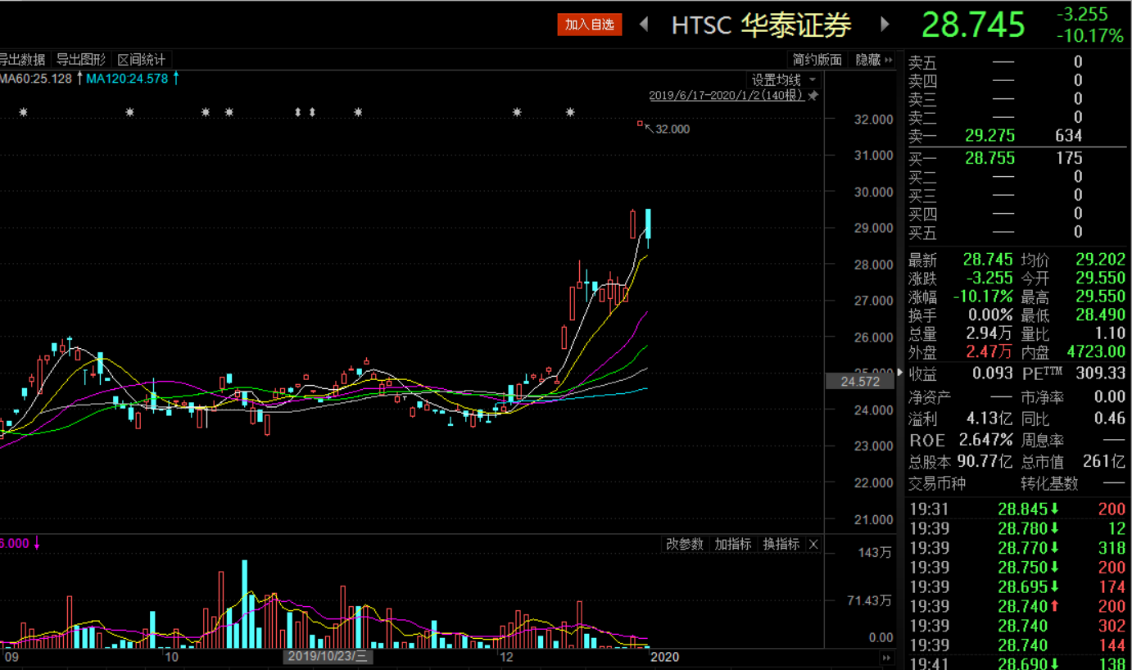This screenshot has width=1132, height=670.
Task: Click the down arrow beside 28.695 trade
Action: click(x=1055, y=586)
